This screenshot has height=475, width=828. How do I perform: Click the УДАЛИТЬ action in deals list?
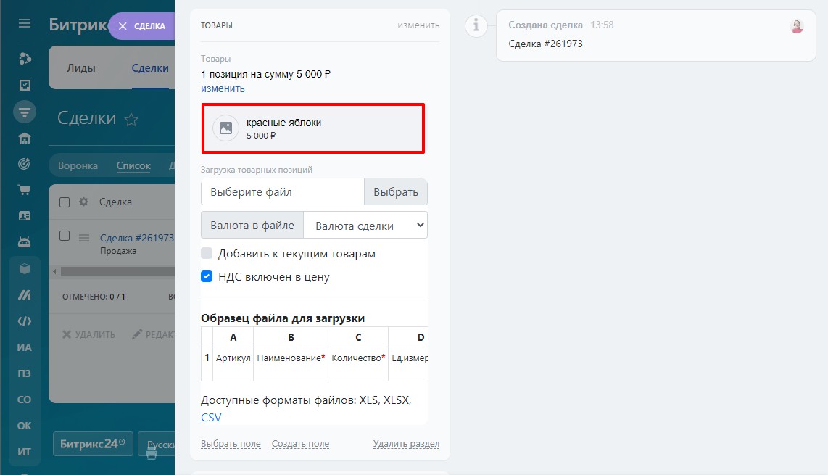point(88,334)
